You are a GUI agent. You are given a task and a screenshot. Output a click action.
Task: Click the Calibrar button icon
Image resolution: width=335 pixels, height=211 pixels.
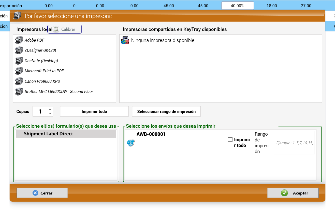pyautogui.click(x=56, y=29)
